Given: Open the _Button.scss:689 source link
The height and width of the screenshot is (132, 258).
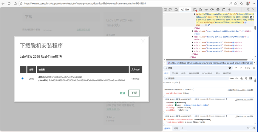Looking at the screenshot, I should point(244,99).
